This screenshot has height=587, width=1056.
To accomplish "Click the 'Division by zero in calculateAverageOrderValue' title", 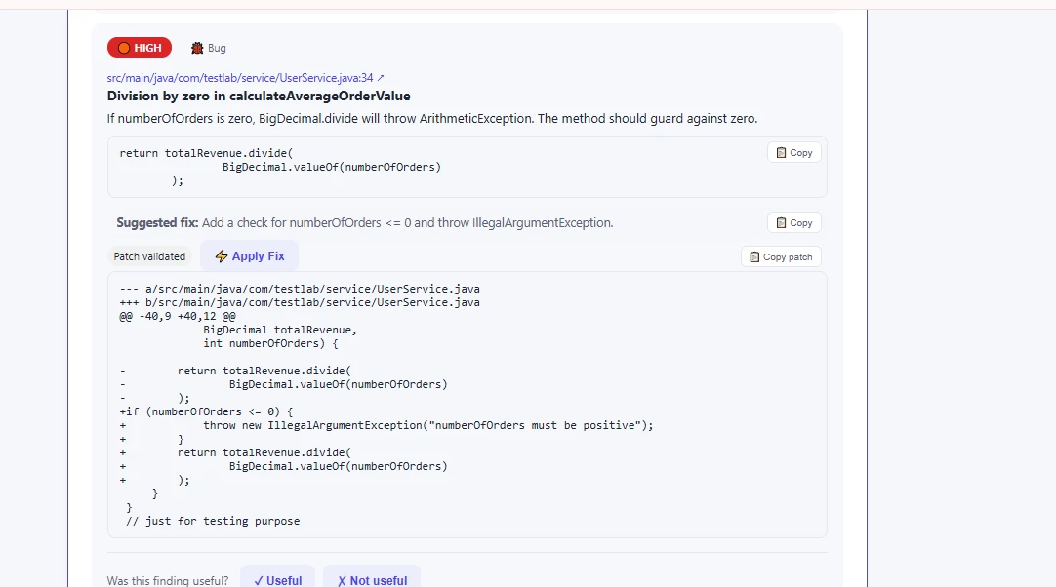I will click(259, 96).
